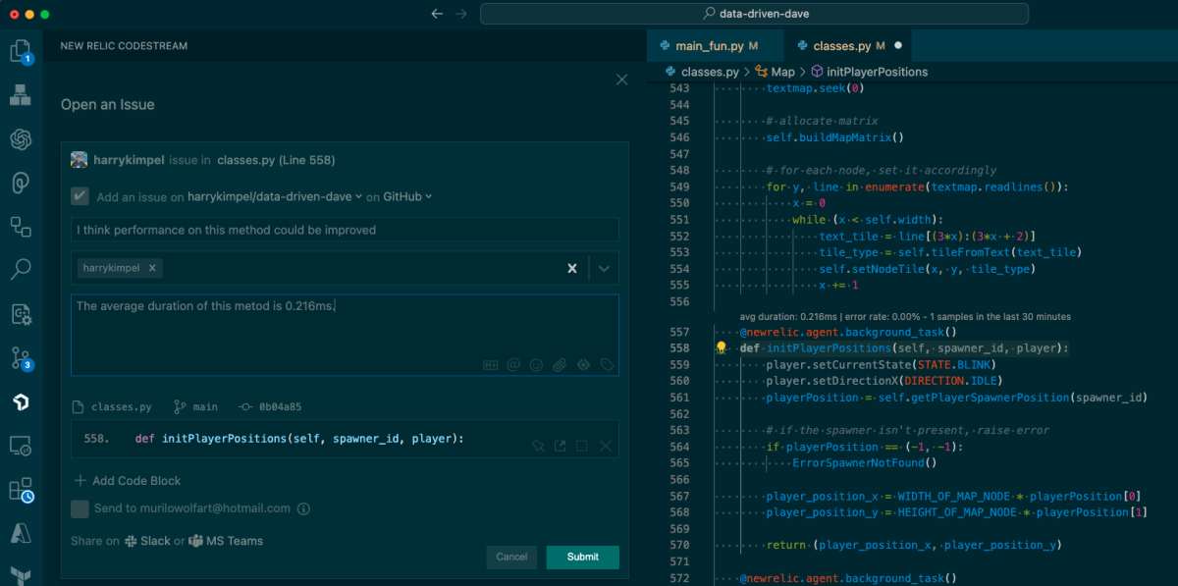Switch to the main_fun.py editor tab
The width and height of the screenshot is (1178, 586).
[x=709, y=46]
